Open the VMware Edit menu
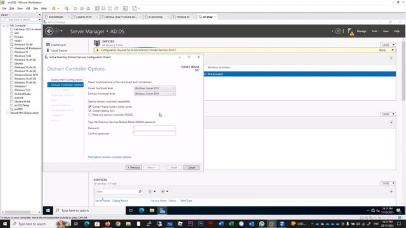Screen dimensions: 406x228 tap(12, 8)
